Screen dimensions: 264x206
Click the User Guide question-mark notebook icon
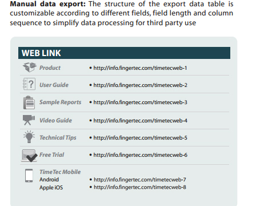29,84
